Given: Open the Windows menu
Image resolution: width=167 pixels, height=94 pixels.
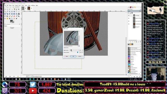Looking at the screenshot, I should 33,5.
